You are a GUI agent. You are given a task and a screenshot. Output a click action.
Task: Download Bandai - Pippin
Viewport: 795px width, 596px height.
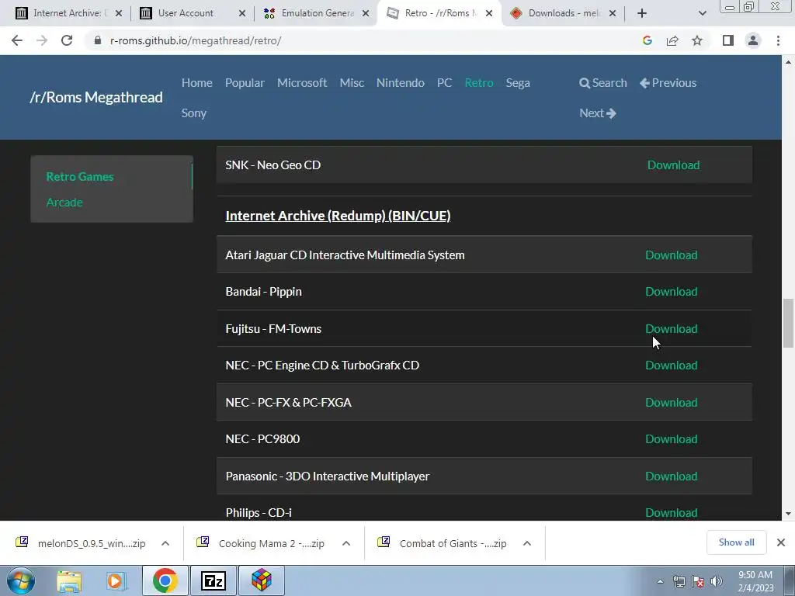(672, 292)
